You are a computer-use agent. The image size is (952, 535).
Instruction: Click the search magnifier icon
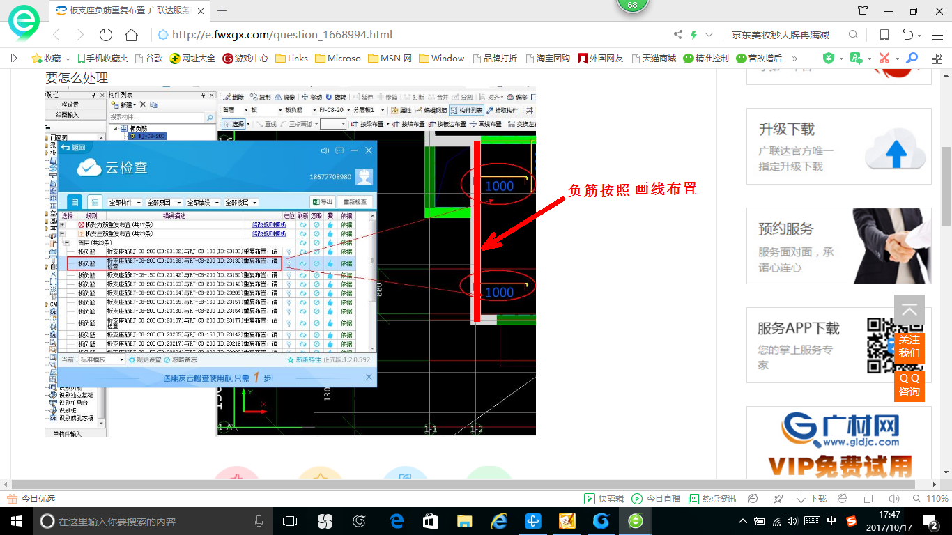[853, 35]
